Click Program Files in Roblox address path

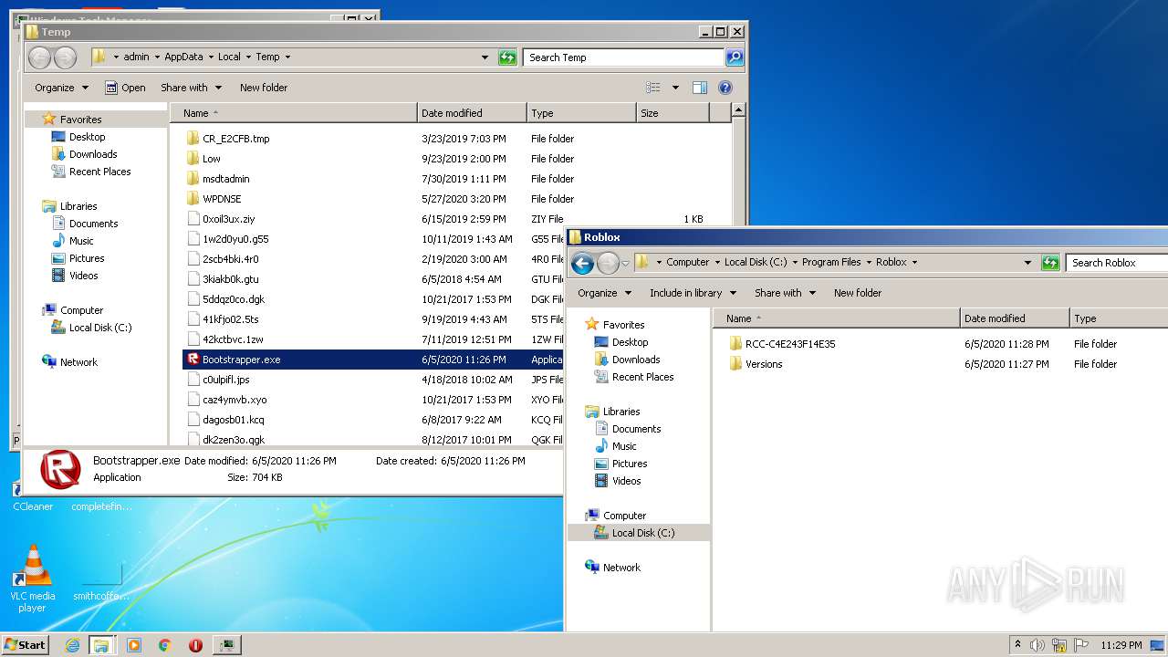coord(831,263)
